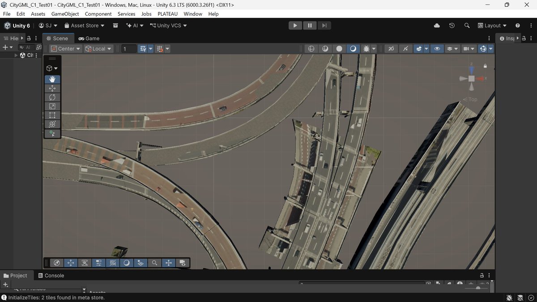Open the package manager icon
Viewport: 537px width, 302px height.
[115, 26]
